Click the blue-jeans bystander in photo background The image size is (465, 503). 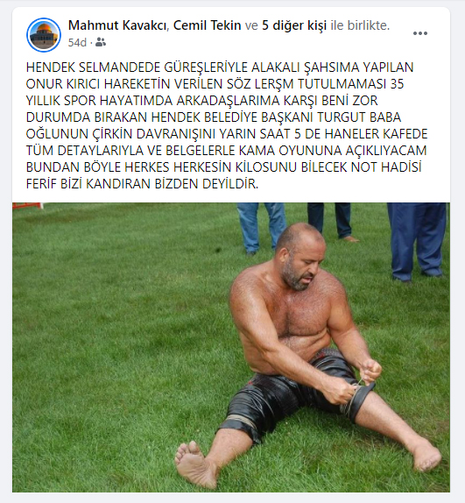(261, 228)
